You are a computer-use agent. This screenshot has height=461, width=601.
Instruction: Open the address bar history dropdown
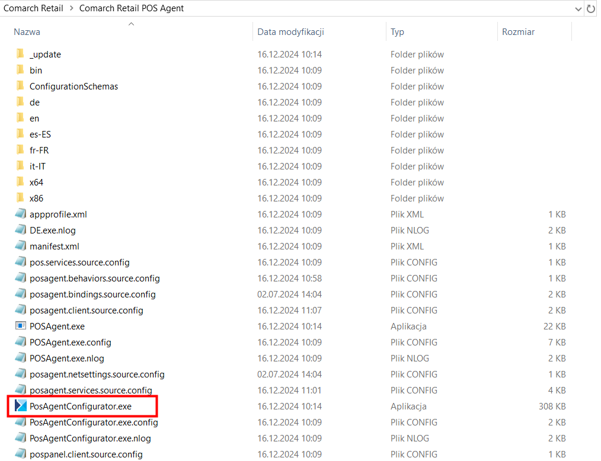coord(578,9)
